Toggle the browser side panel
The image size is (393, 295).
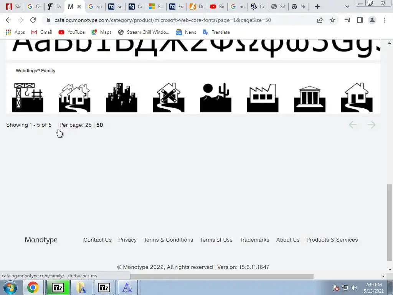[360, 20]
